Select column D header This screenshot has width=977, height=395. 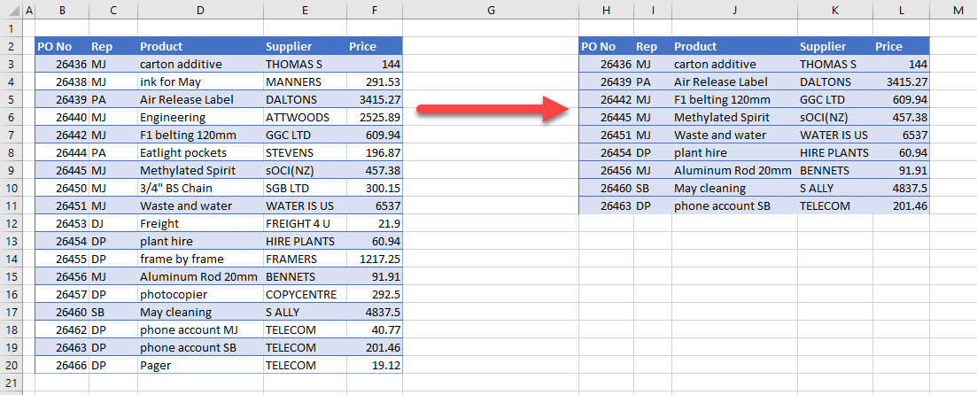coord(199,11)
